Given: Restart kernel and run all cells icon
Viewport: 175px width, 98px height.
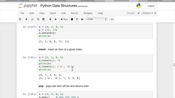Looking at the screenshot, I should (x=82, y=19).
